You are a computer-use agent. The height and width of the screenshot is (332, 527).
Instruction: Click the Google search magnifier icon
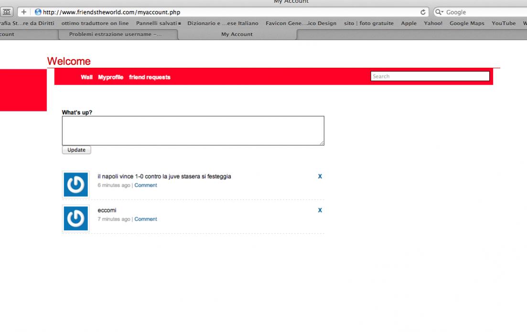click(439, 12)
